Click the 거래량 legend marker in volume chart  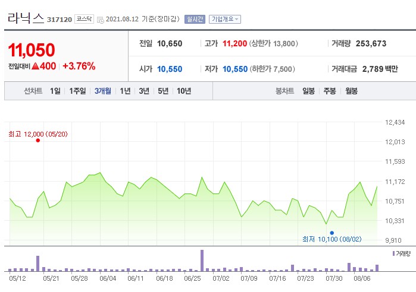[x=394, y=253]
